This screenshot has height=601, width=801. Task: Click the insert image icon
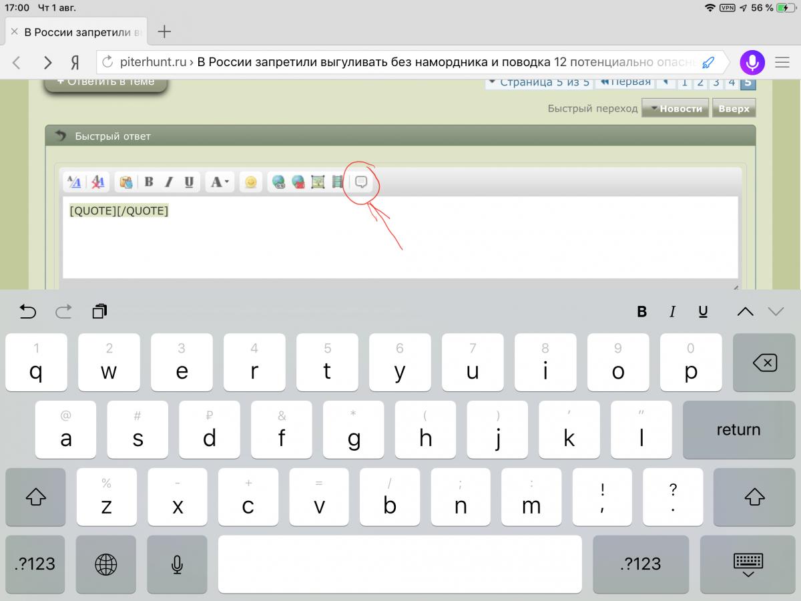point(318,182)
